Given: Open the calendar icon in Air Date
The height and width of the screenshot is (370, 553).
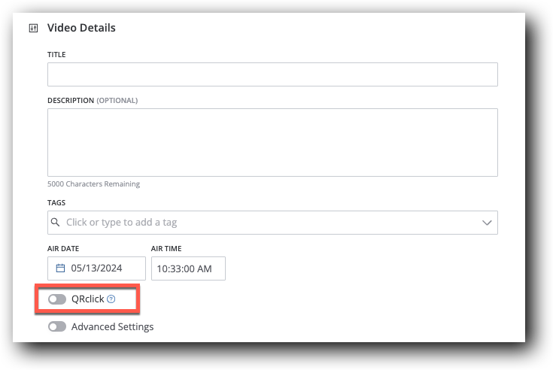Looking at the screenshot, I should pos(61,268).
